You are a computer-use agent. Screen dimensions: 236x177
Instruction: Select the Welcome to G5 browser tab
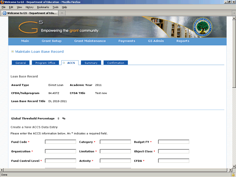(29, 13)
